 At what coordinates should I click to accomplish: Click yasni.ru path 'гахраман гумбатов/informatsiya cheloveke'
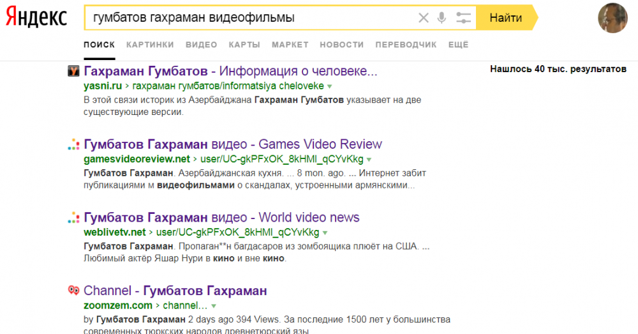228,86
